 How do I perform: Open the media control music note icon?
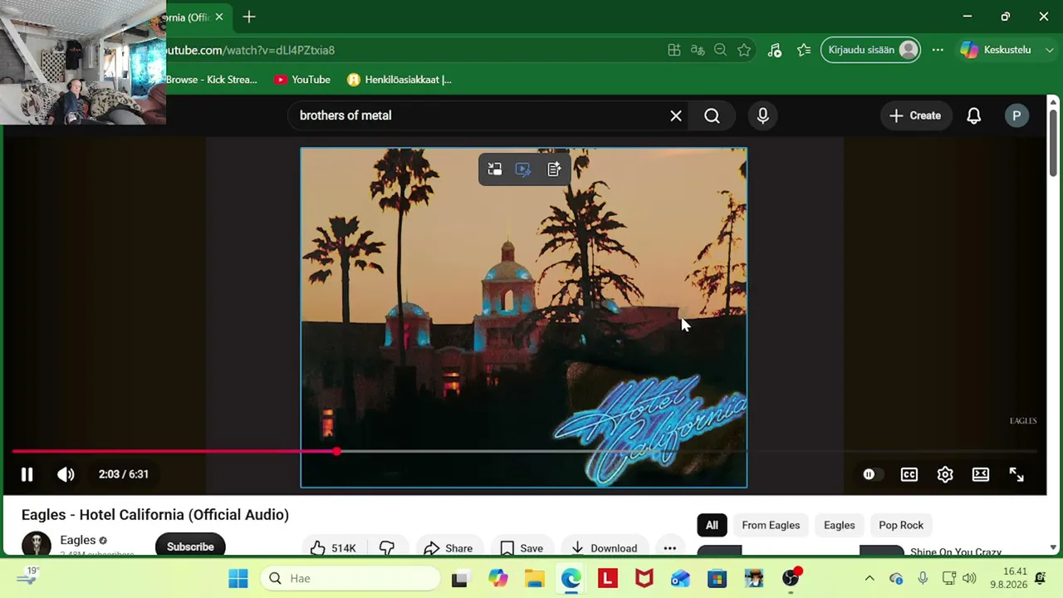[775, 50]
